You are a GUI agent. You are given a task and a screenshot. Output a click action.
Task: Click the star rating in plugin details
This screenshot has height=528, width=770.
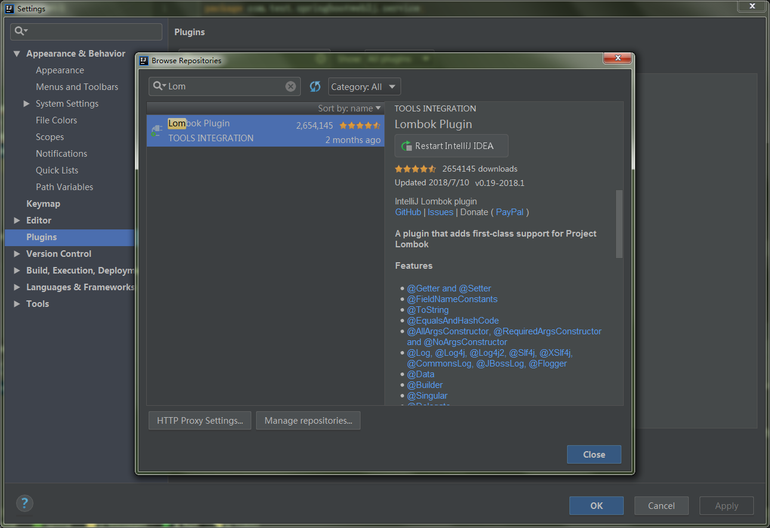[415, 169]
